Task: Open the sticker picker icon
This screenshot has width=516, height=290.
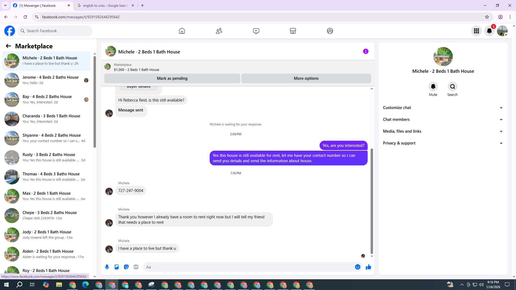Action: tap(126, 267)
